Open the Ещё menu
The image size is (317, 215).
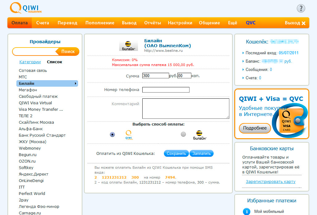click(232, 23)
